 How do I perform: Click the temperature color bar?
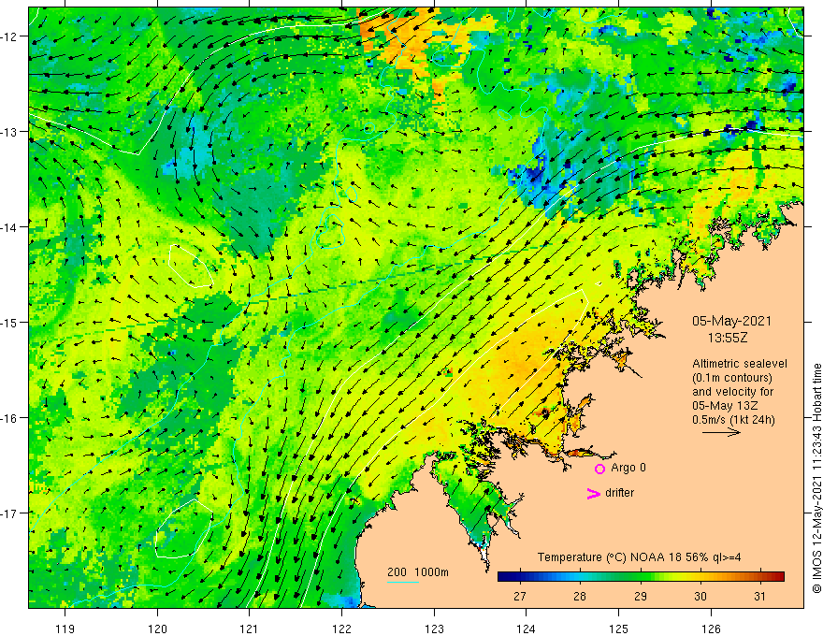click(x=641, y=577)
